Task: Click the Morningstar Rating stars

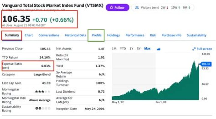Action: tap(43, 91)
